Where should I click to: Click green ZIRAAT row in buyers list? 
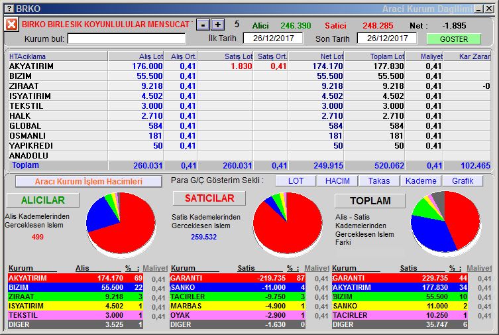point(76,297)
